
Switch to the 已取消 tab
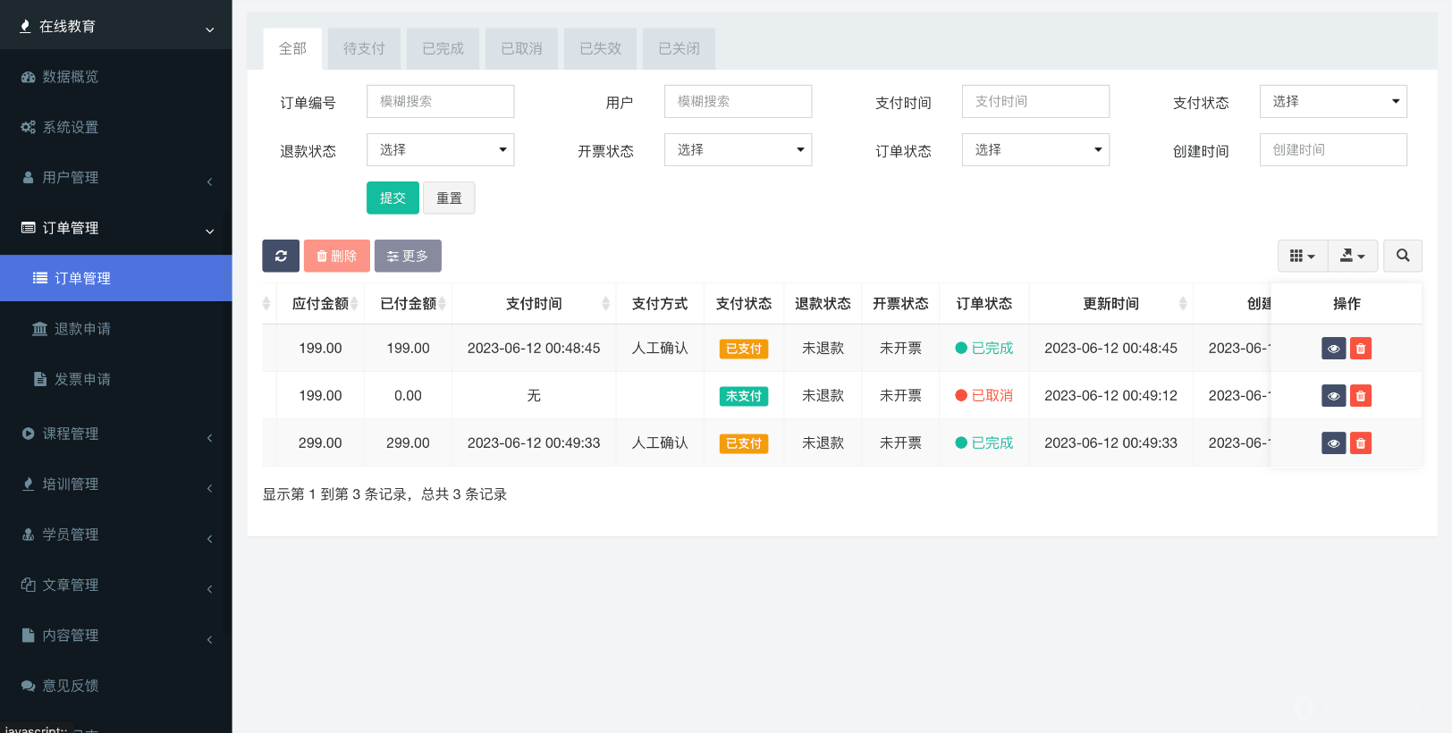pos(521,48)
